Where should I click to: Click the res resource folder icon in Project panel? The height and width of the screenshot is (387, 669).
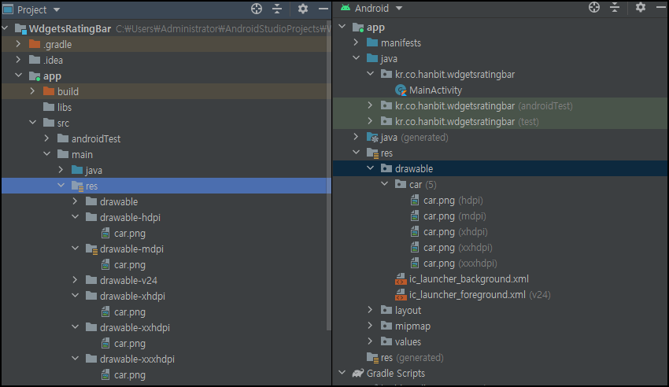click(x=77, y=186)
